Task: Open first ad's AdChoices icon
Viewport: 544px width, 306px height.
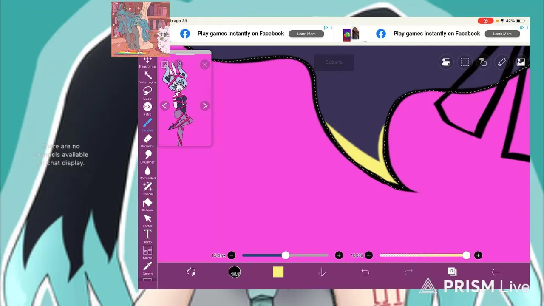Action: (x=326, y=28)
